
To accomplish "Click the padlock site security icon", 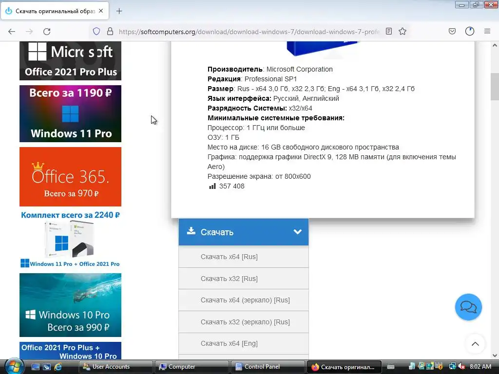I will [110, 31].
